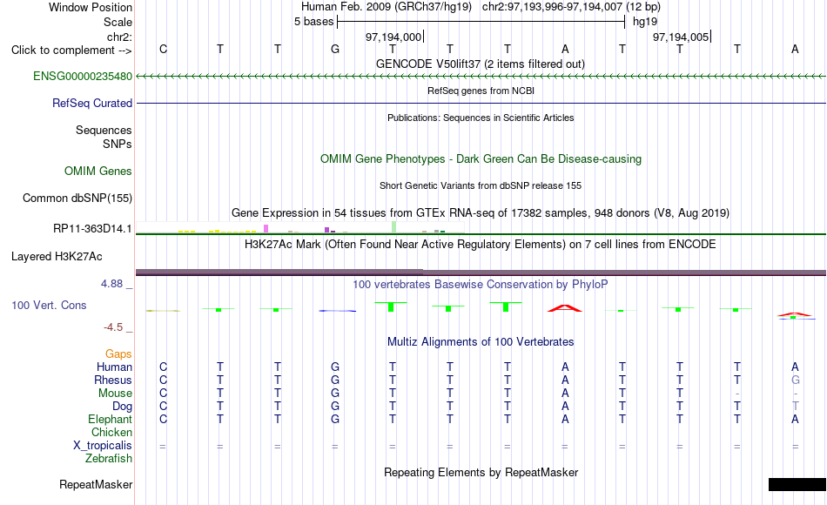
Task: Open the RefSeq Curated track label
Action: (91, 103)
